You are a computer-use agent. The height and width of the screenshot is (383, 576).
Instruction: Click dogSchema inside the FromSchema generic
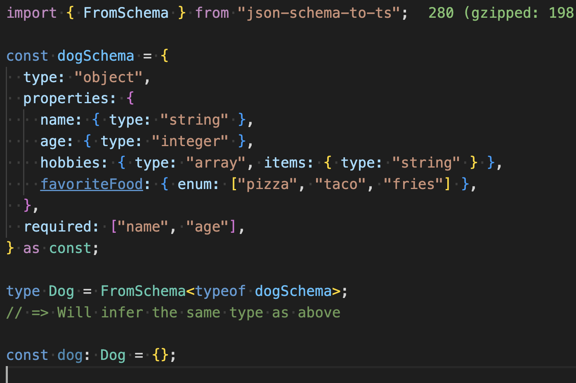[x=293, y=291]
